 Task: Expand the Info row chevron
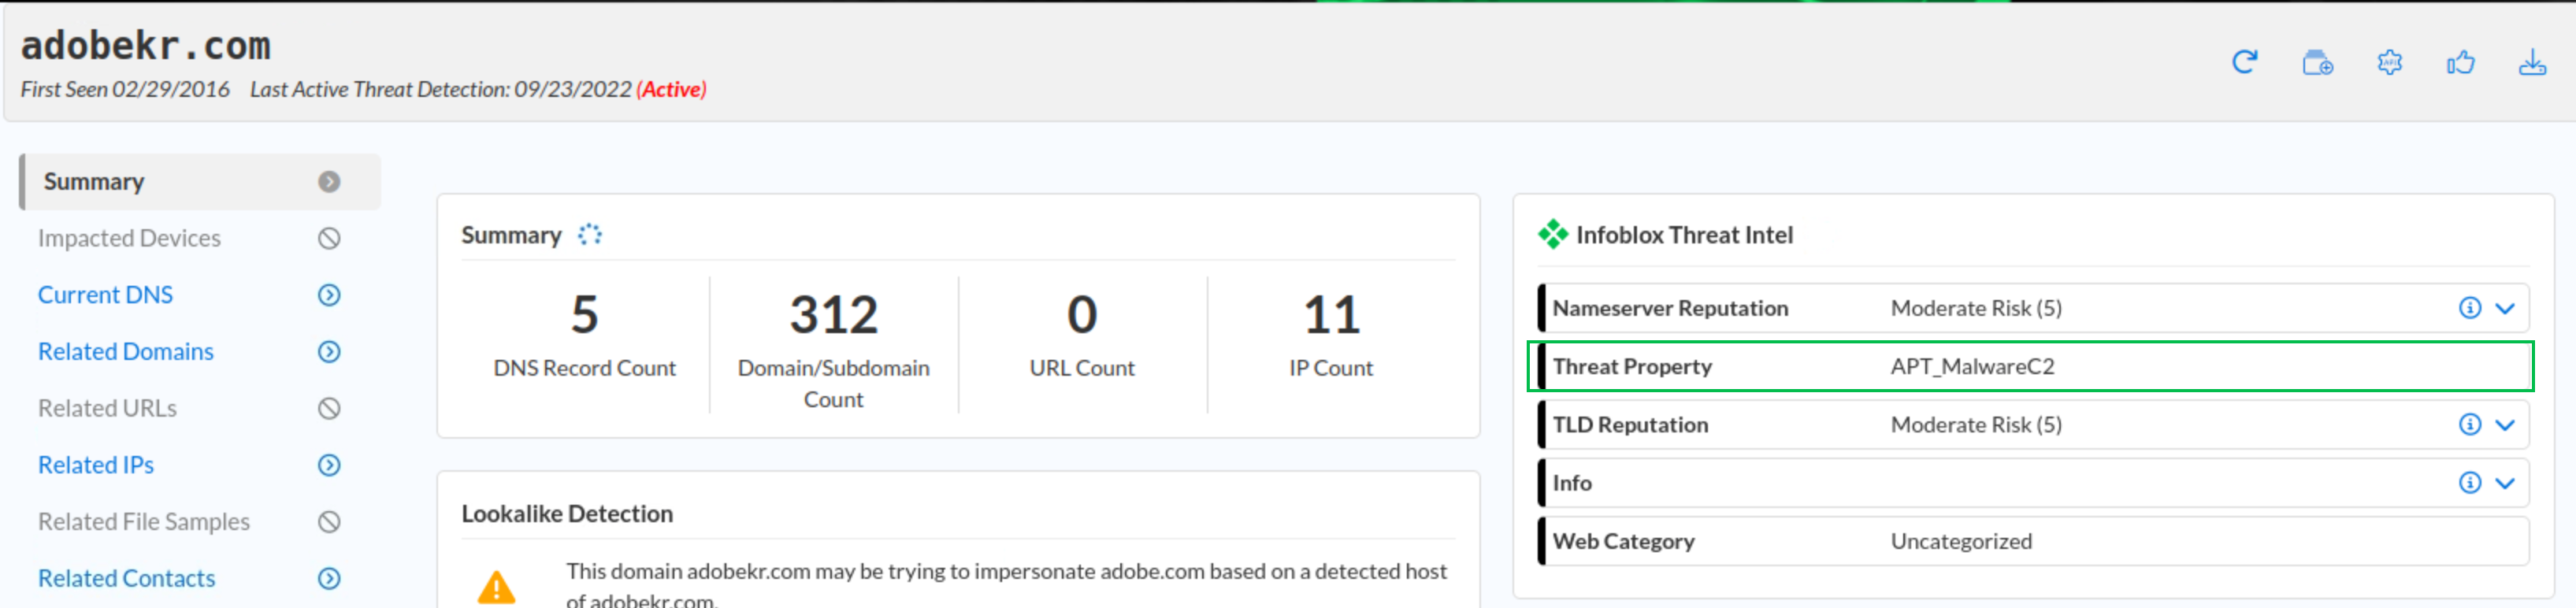tap(2505, 483)
